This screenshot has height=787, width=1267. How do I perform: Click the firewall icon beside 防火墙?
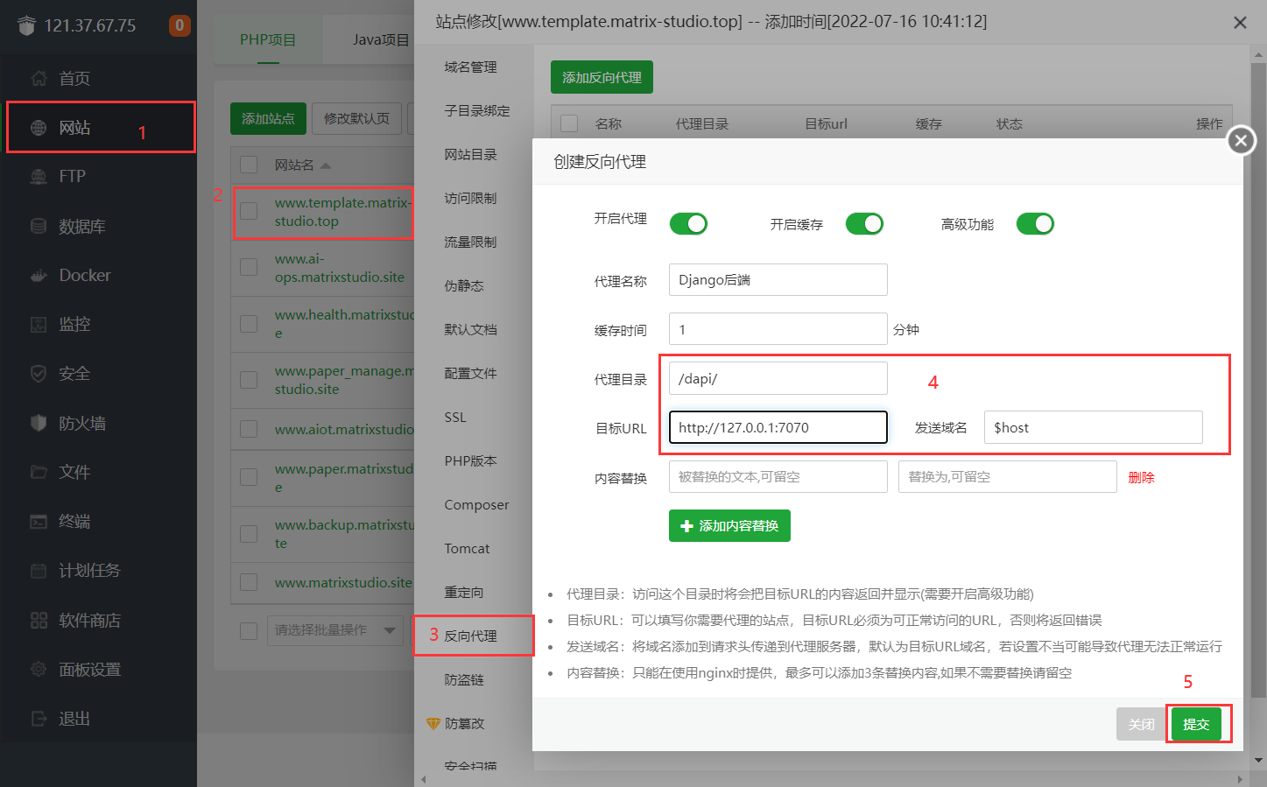point(39,423)
